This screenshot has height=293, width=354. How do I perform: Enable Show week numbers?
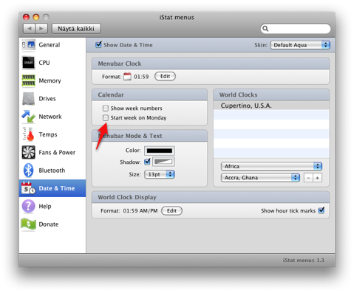[106, 108]
